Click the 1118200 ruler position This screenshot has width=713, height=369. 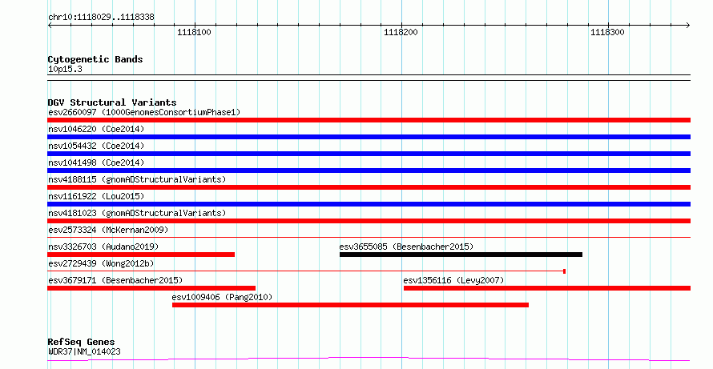tap(401, 32)
